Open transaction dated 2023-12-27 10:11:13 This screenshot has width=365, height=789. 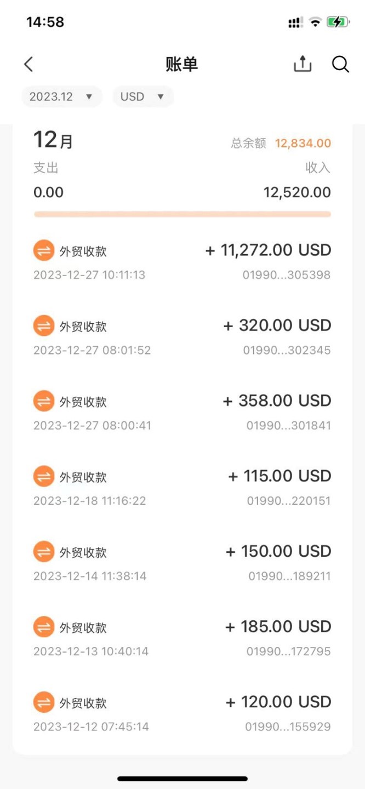(x=89, y=275)
